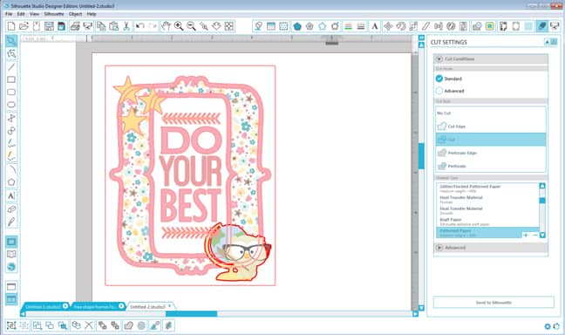The height and width of the screenshot is (335, 565).
Task: Choose the Draw a Line tool
Action: point(11,66)
